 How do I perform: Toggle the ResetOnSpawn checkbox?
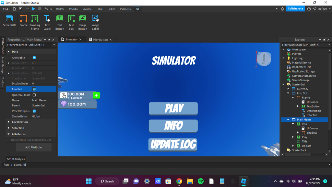(x=34, y=111)
